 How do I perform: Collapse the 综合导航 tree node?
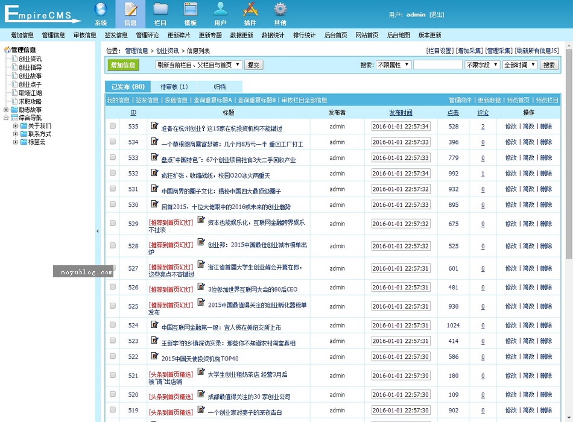point(6,118)
